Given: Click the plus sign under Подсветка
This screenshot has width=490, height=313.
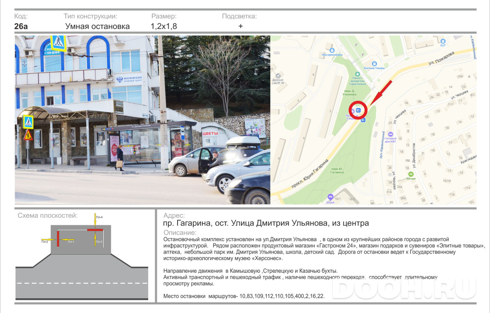Looking at the screenshot, I should click(x=241, y=26).
